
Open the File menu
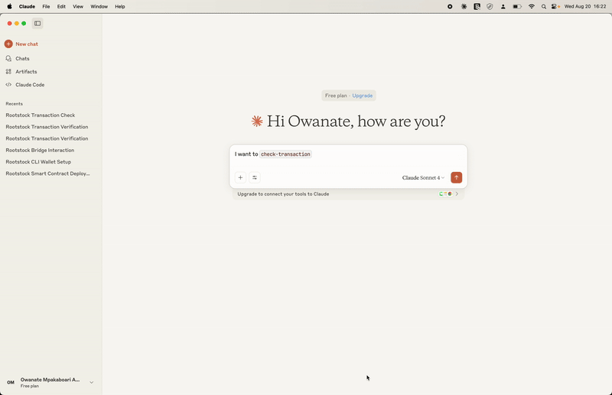pyautogui.click(x=47, y=6)
